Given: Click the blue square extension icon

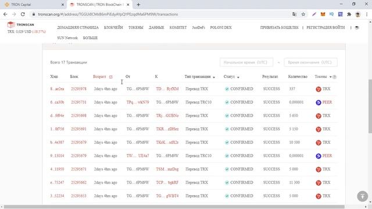Looking at the screenshot, I should pos(341,14).
